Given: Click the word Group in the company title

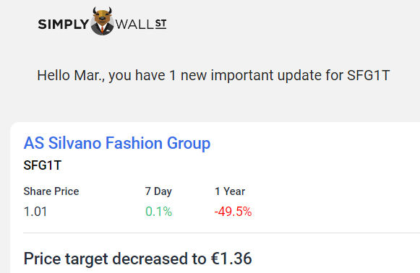Looking at the screenshot, I should pyautogui.click(x=189, y=143).
